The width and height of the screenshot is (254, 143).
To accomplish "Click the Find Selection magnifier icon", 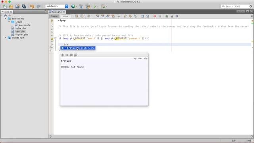I will point(98,16).
